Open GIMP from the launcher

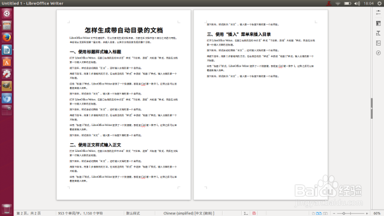pyautogui.click(x=7, y=86)
